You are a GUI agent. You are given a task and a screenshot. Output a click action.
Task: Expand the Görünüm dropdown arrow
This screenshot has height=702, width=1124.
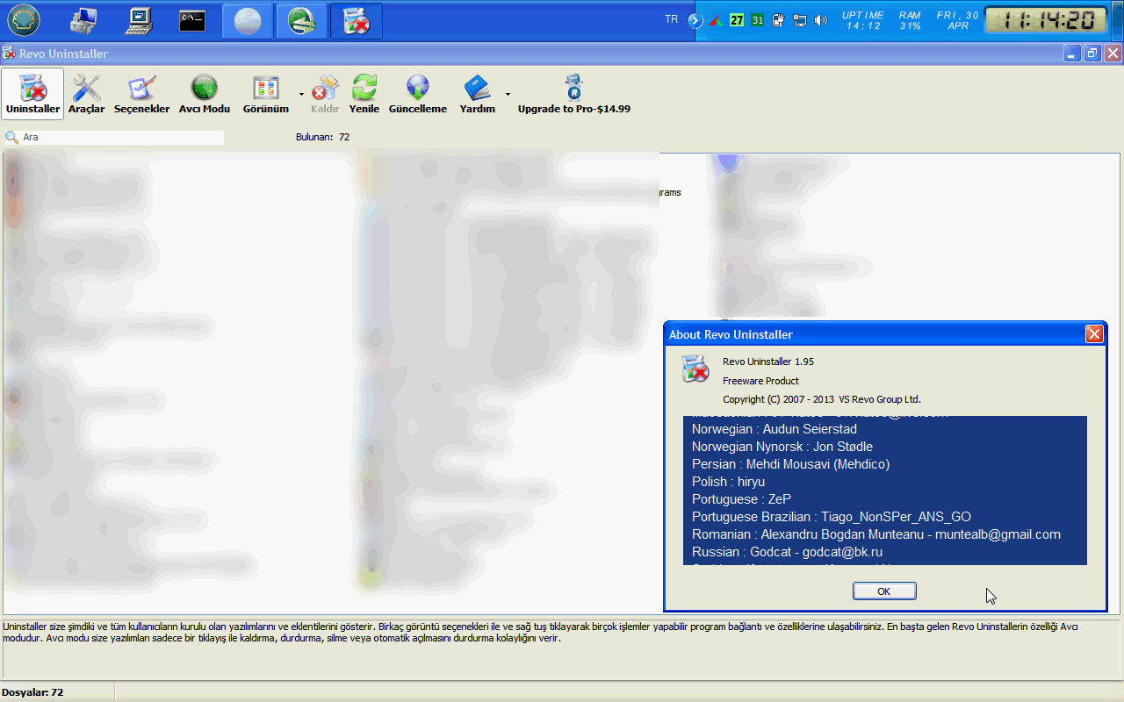tap(301, 94)
